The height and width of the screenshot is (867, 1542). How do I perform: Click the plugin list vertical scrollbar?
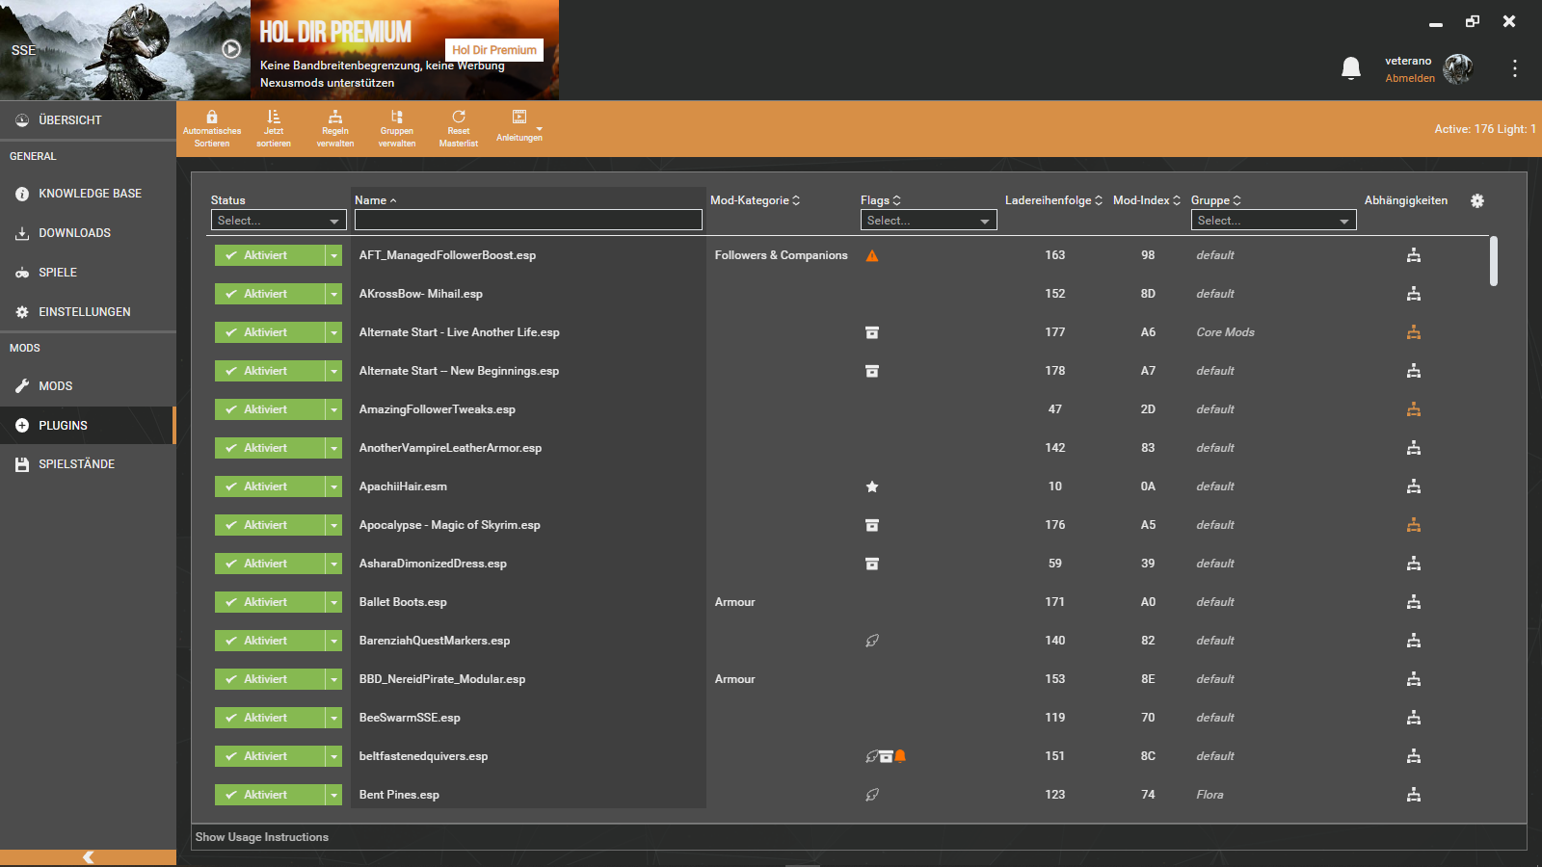(x=1494, y=261)
